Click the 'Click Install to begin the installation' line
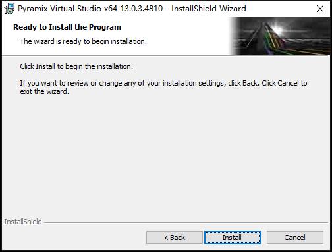 [x=76, y=66]
